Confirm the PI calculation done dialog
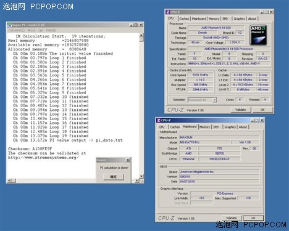Image resolution: width=289 pixels, height=231 pixels. tap(114, 177)
